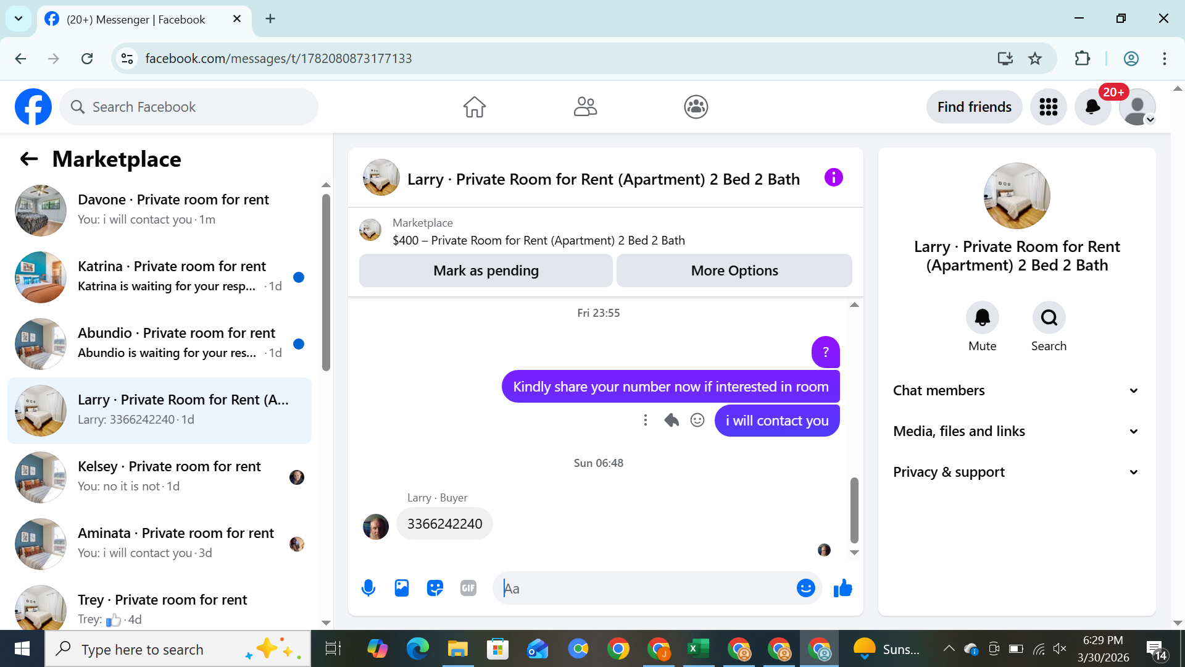Open emoji picker in message box
The image size is (1185, 667).
805,588
